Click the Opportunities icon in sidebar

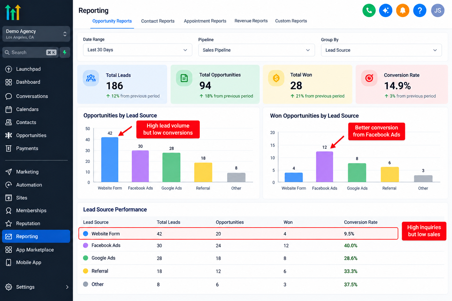coord(9,135)
